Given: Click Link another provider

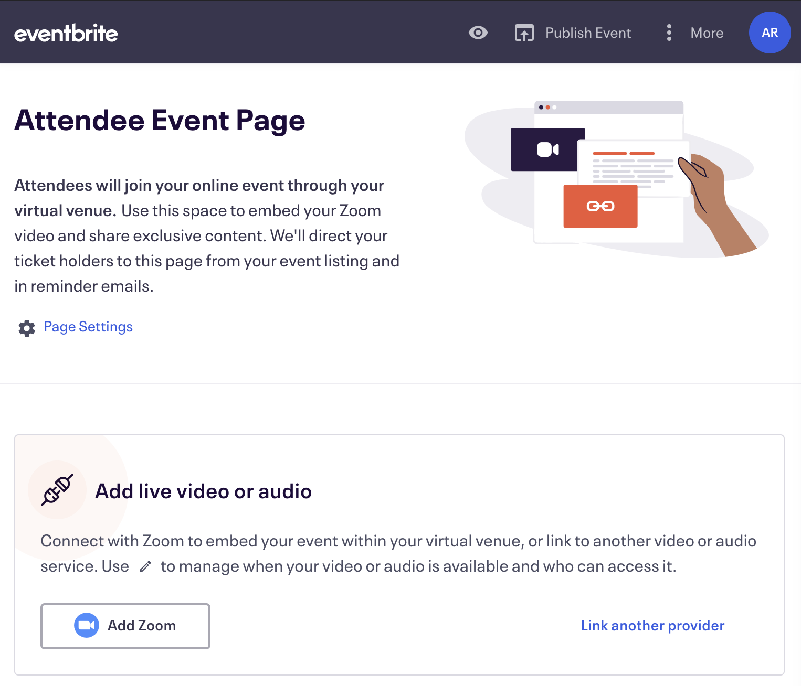Looking at the screenshot, I should pyautogui.click(x=652, y=625).
